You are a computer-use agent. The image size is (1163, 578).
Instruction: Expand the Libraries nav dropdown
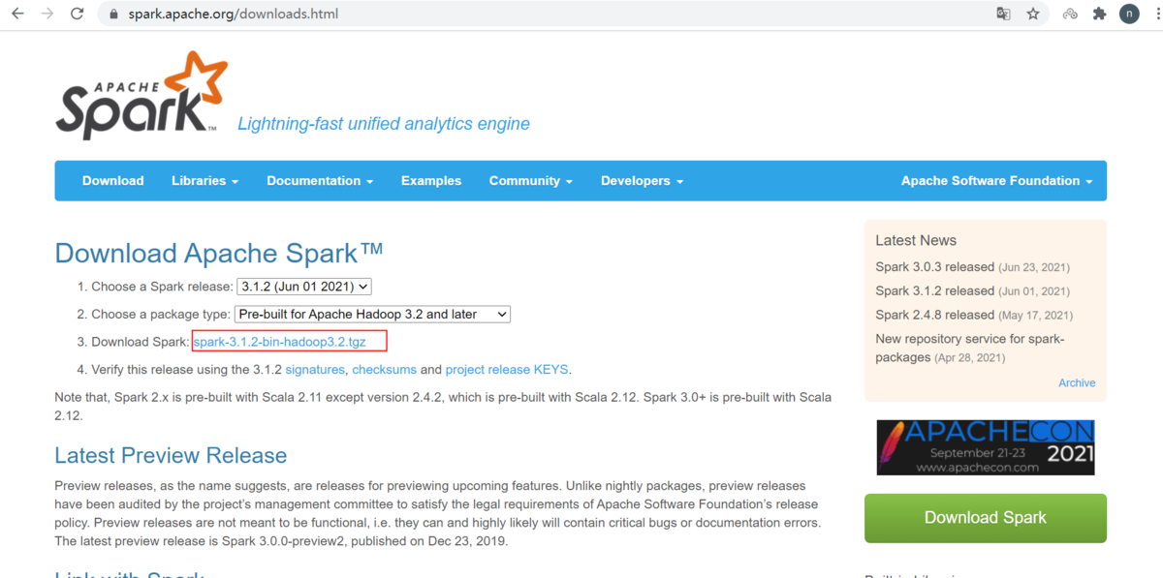click(204, 181)
